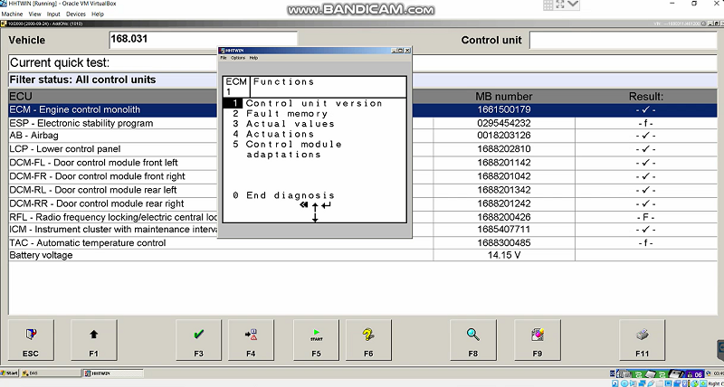
Task: Select '2 Fault memory' function
Action: 280,113
